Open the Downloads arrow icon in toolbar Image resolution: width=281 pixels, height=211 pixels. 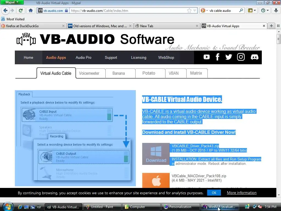(276, 10)
